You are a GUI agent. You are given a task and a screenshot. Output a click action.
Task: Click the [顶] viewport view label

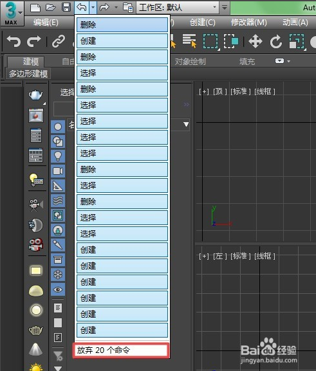click(x=220, y=91)
